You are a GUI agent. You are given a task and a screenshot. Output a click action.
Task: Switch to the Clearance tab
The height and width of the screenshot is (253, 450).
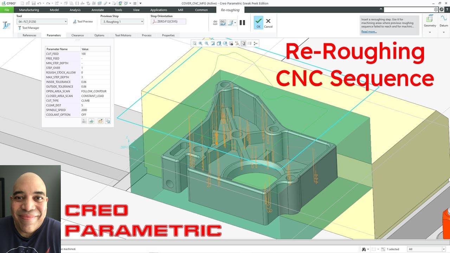pos(77,35)
